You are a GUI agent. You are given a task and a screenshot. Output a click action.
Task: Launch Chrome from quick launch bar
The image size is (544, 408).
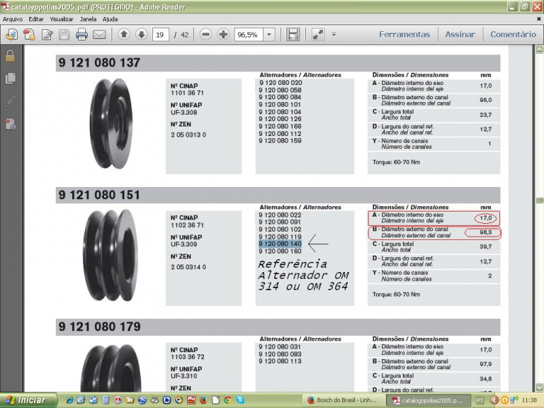[228, 400]
